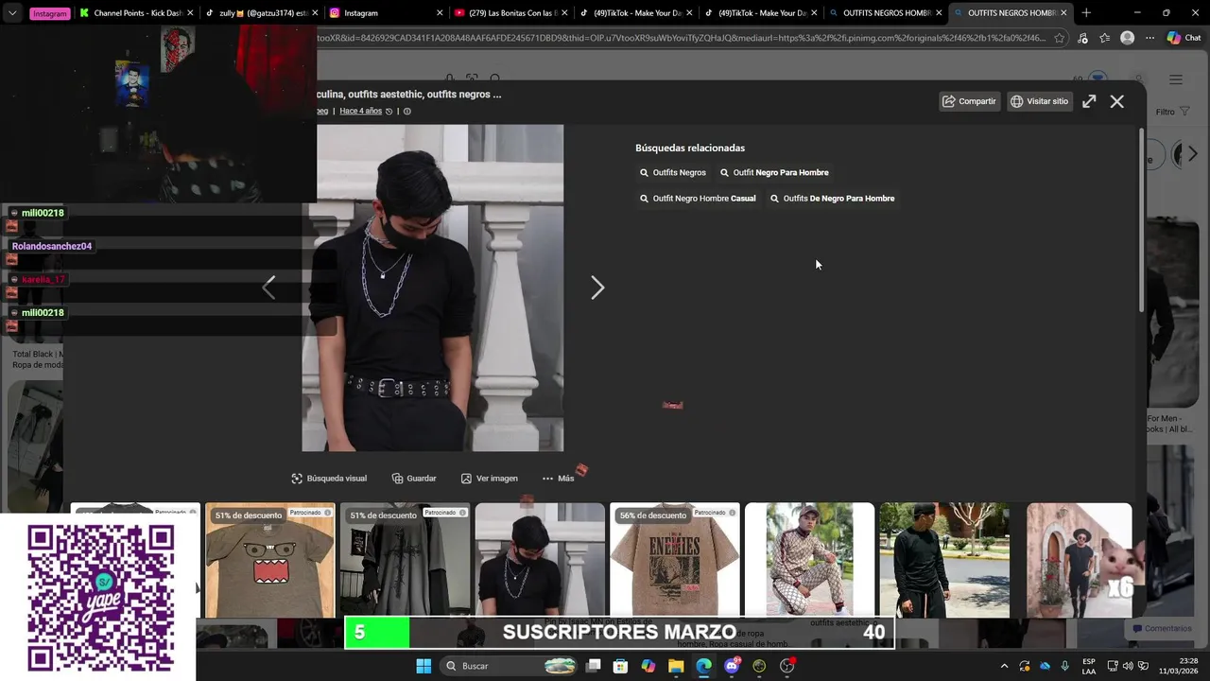The image size is (1210, 681).
Task: Switch to second TikTok Make Your Day tab
Action: (759, 13)
